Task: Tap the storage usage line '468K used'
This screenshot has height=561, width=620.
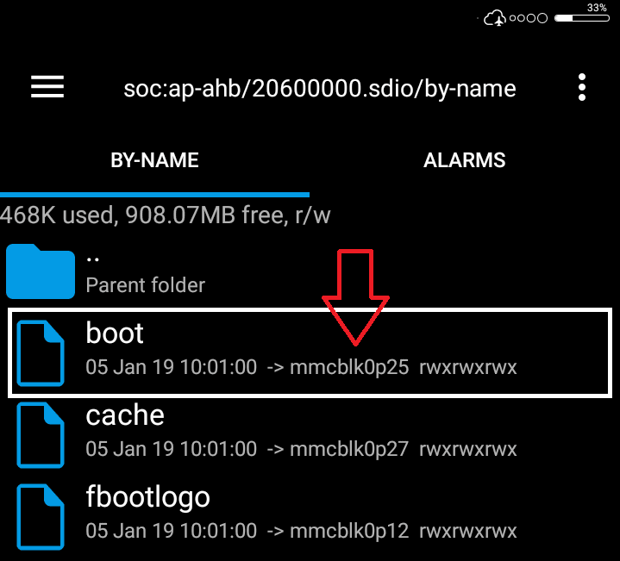Action: 166,215
